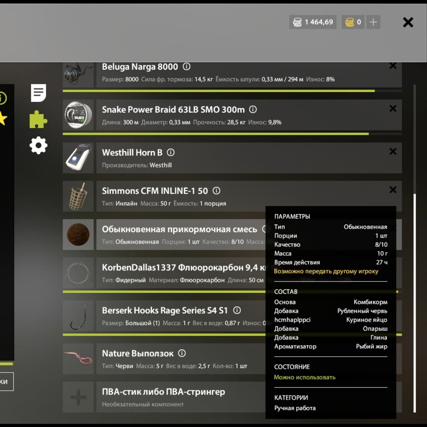Click the Опарыш additive value
This screenshot has width=427, height=427.
click(x=375, y=329)
